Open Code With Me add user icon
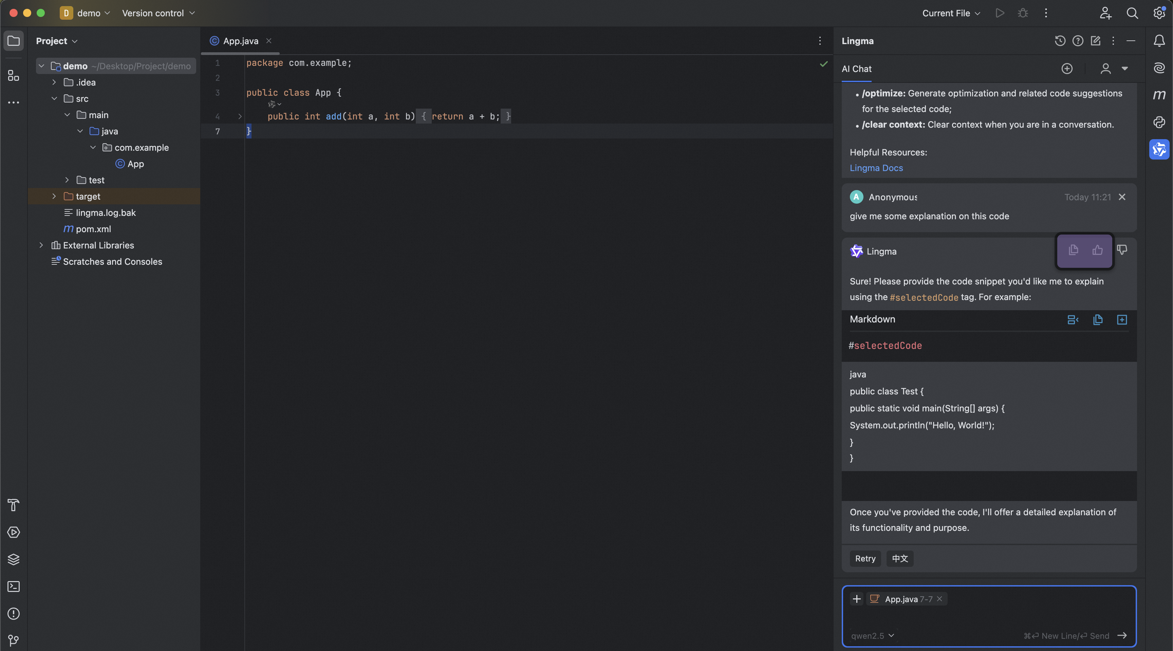 coord(1105,13)
